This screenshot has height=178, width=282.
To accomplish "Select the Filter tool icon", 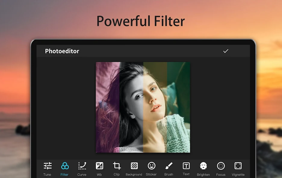I will [65, 166].
